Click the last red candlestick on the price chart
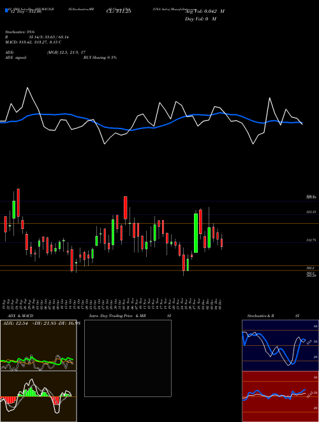Screen dimensions: 319x422 tap(221, 242)
